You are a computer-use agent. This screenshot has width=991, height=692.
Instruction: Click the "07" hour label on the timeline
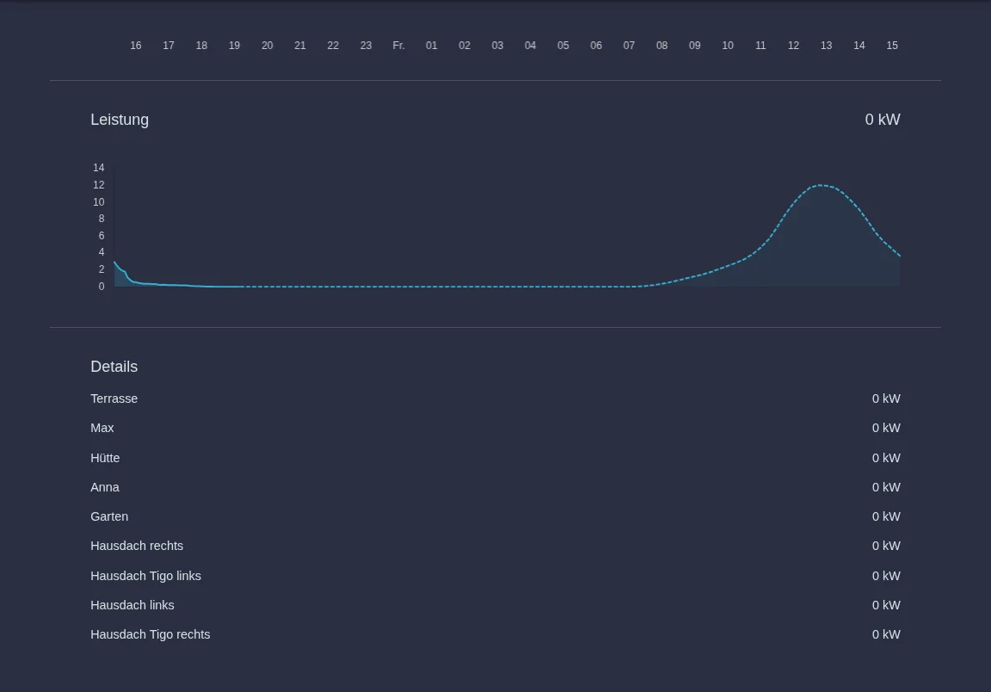(629, 46)
